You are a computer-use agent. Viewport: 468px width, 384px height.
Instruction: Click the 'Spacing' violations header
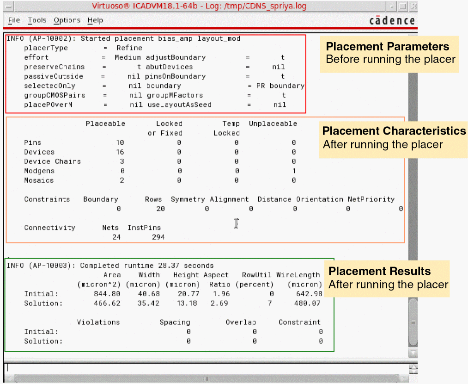tap(175, 322)
